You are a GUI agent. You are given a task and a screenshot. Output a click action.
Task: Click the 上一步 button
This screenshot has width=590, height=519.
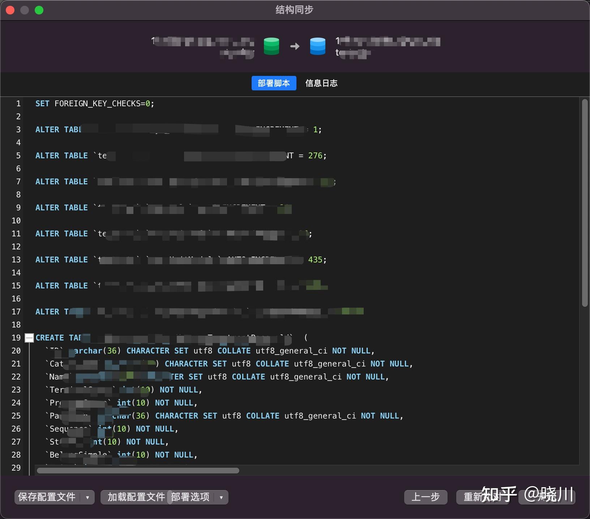pos(425,497)
